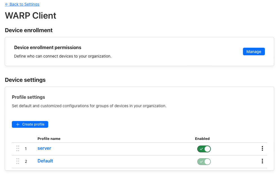Open the three-dot menu for the Default profile
The image size is (279, 178).
pyautogui.click(x=262, y=161)
